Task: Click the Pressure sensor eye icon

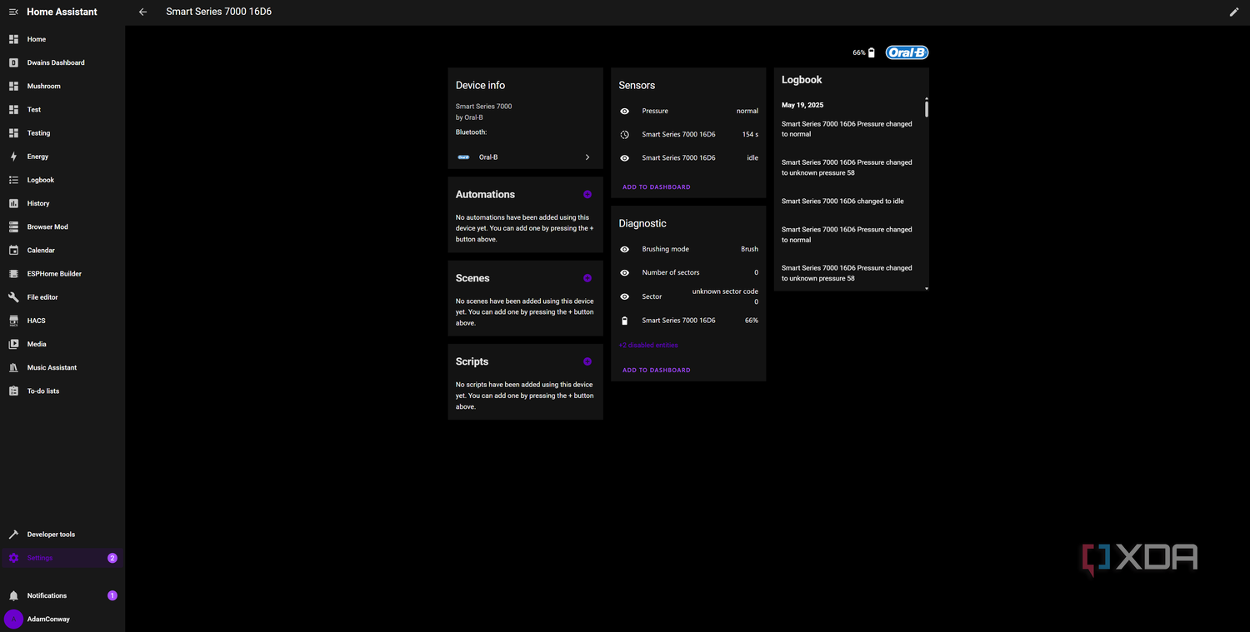Action: [x=625, y=111]
